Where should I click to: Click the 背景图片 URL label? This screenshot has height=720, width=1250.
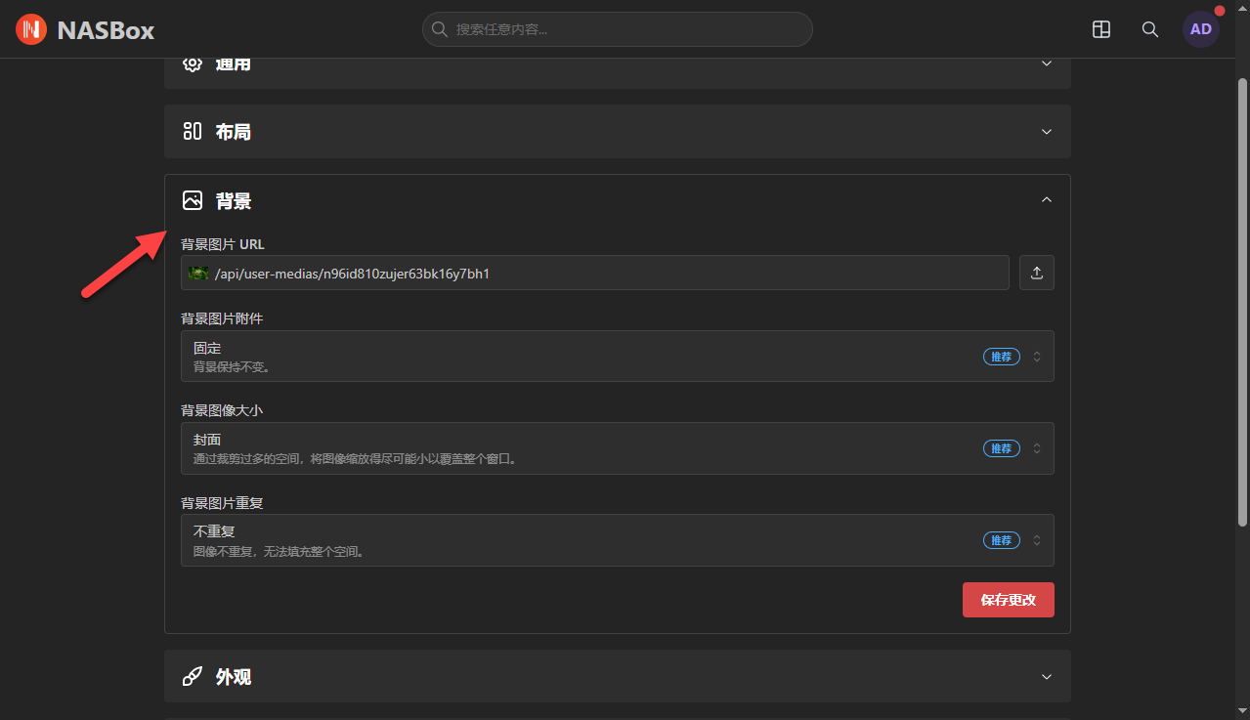[x=223, y=244]
